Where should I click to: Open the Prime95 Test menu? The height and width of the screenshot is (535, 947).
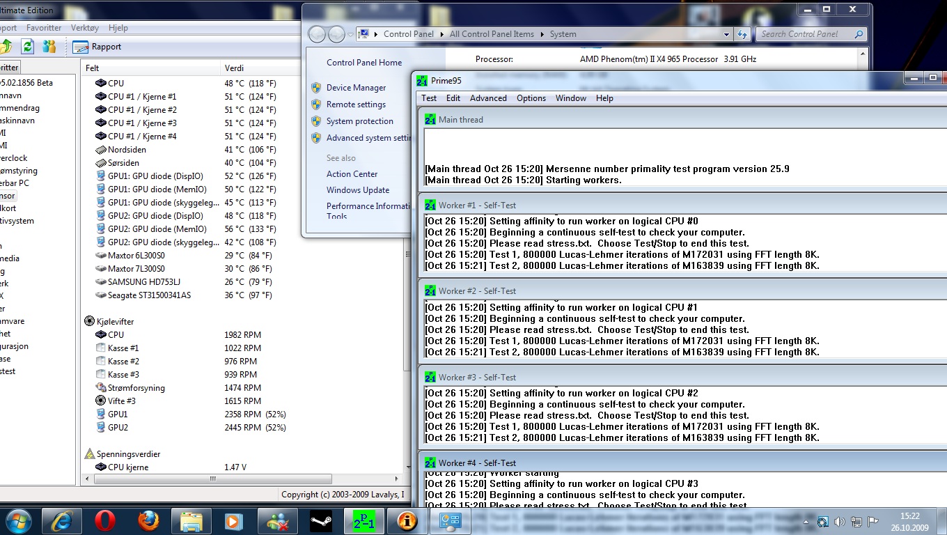[429, 98]
